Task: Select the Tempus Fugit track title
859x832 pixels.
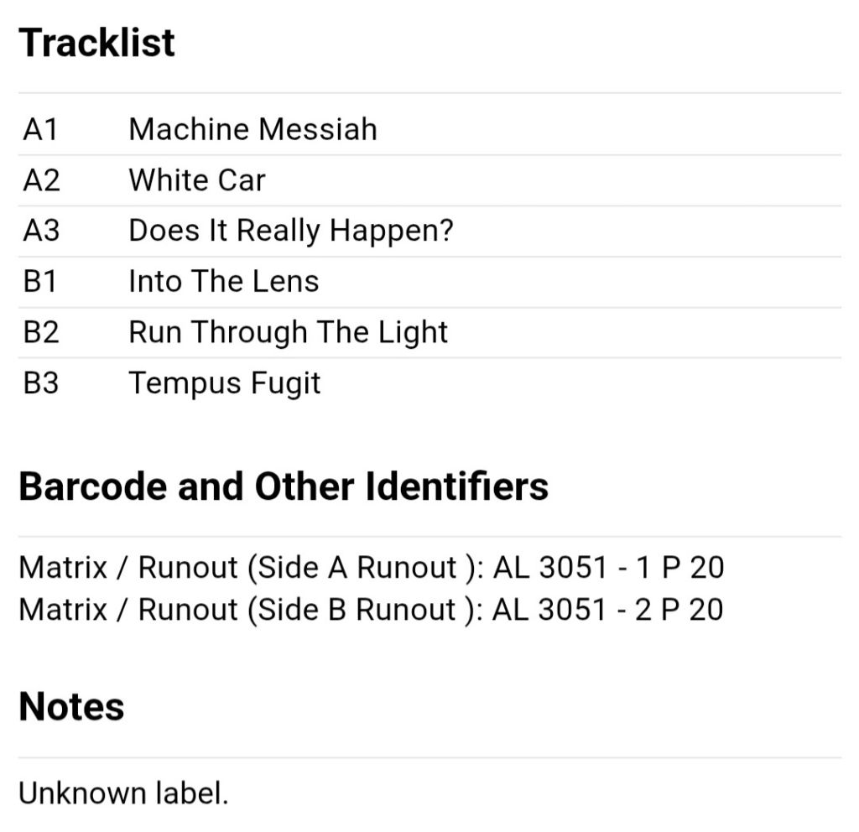Action: (225, 382)
